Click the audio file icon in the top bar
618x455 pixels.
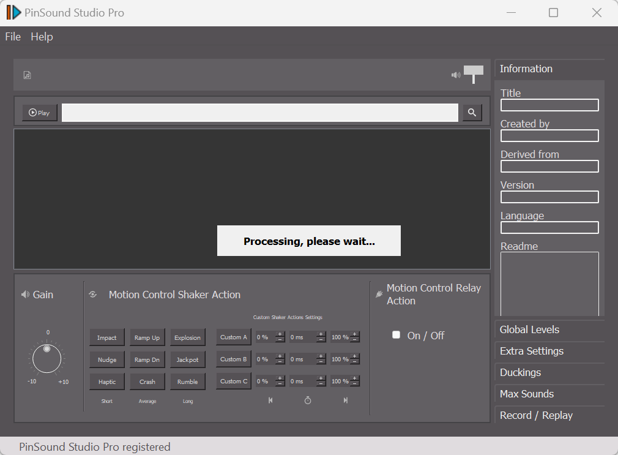(27, 75)
